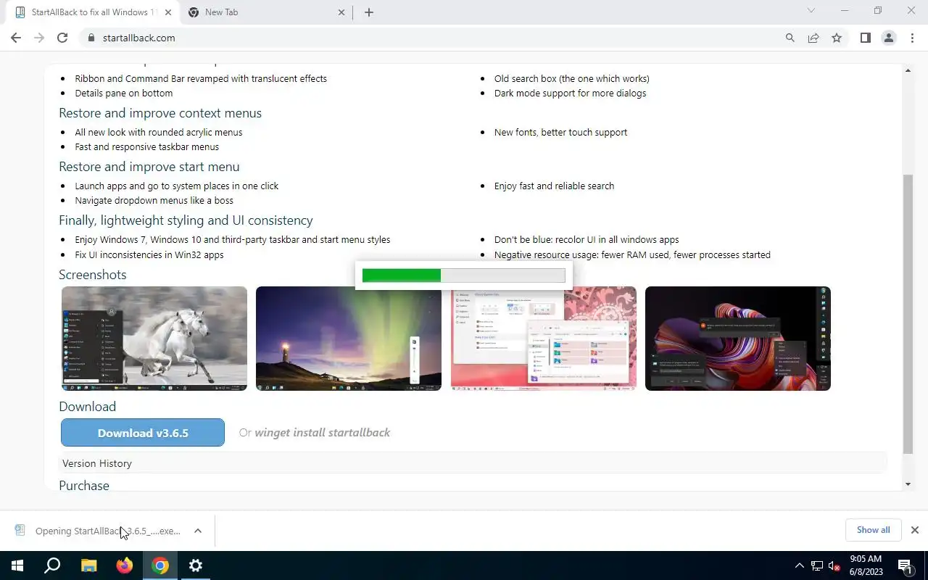Click 'Finally, lightweight styling and UI consistency' heading
The image size is (928, 580).
[x=186, y=220]
